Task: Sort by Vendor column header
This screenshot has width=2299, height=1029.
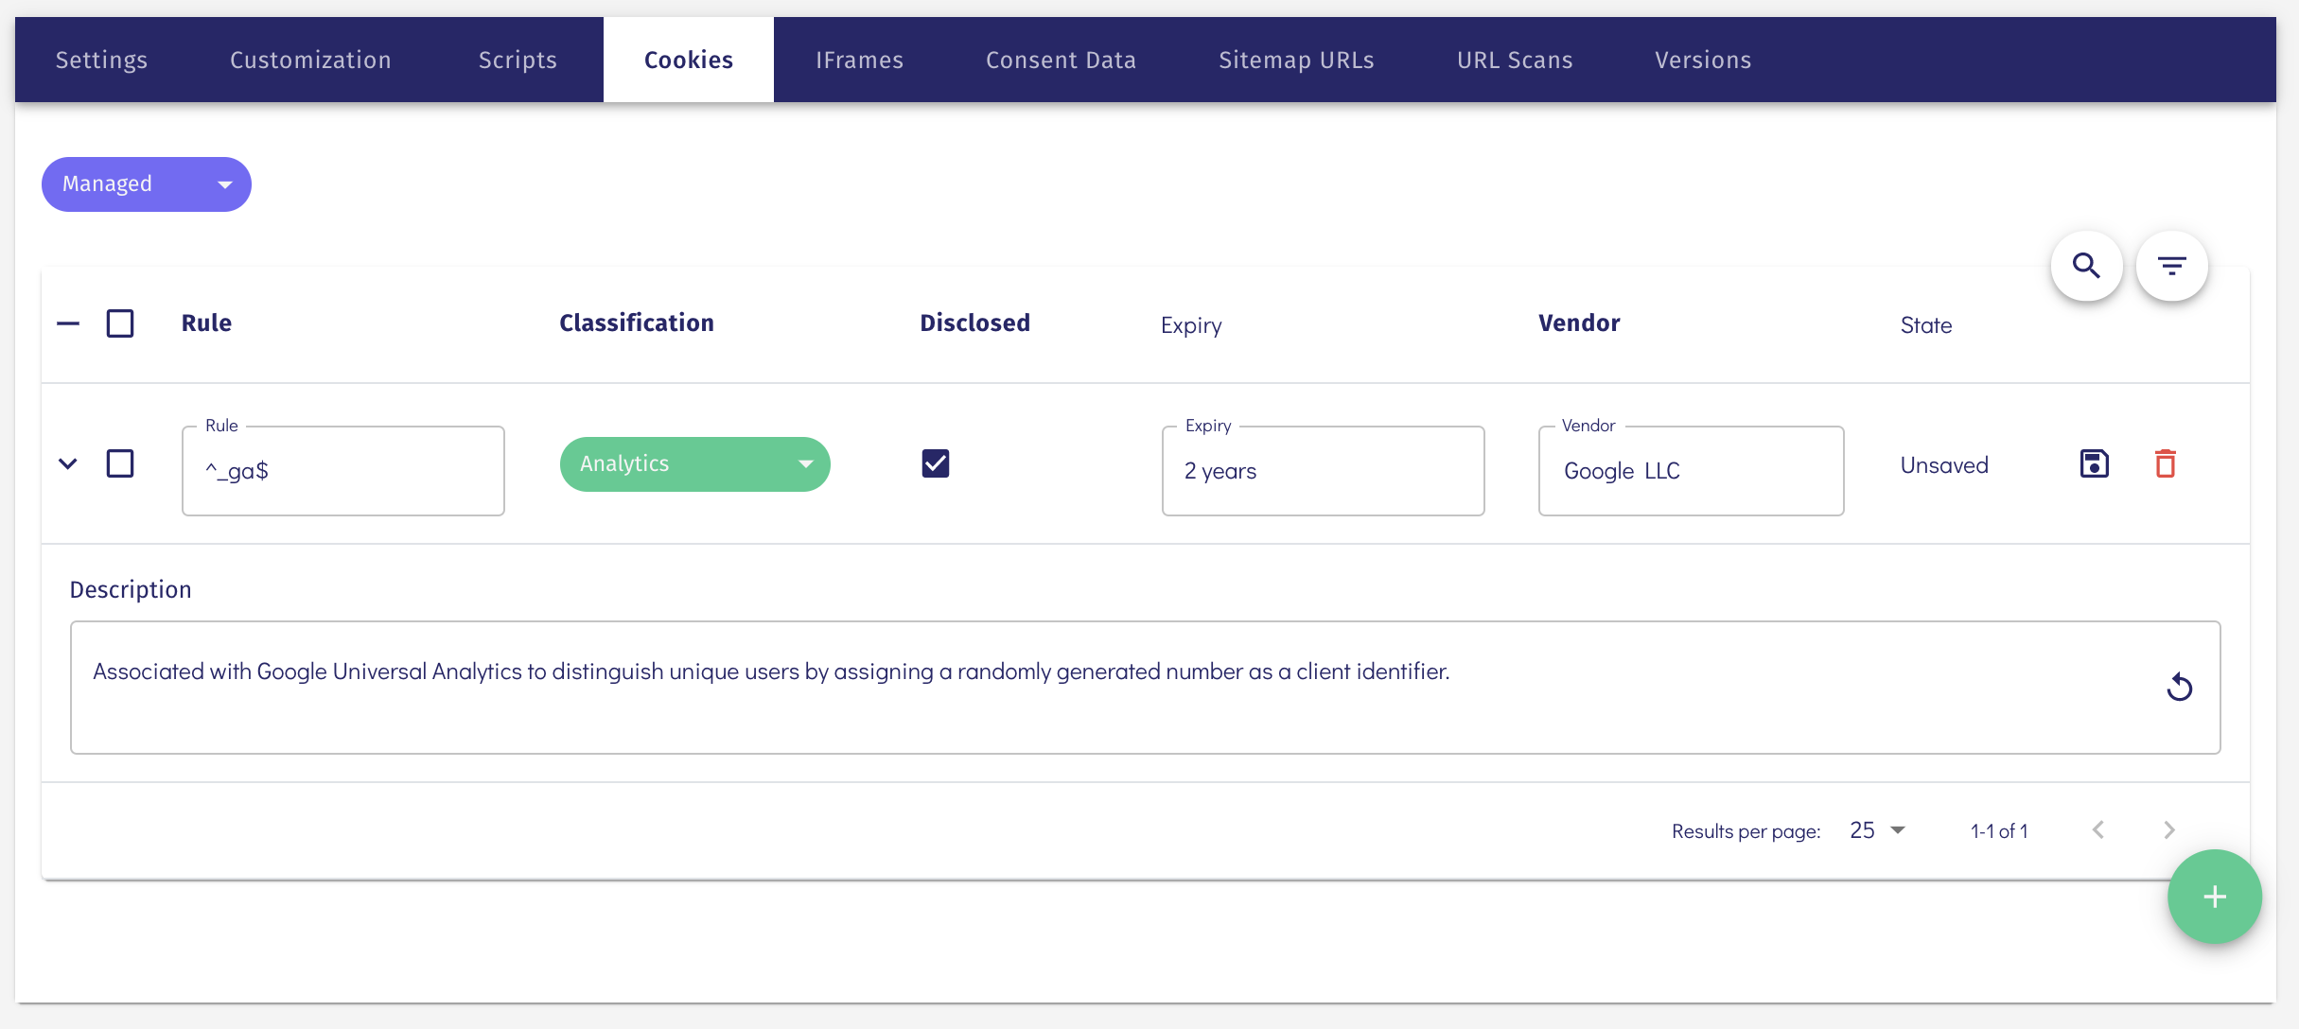Action: point(1578,323)
